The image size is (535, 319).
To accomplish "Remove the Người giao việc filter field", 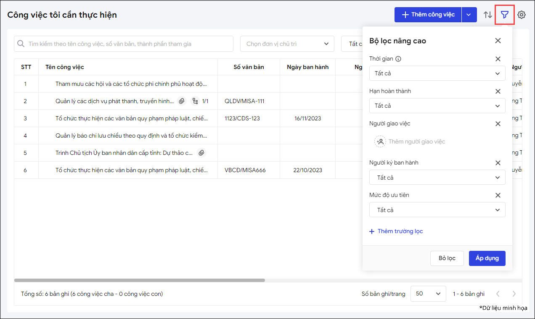I will click(x=498, y=124).
